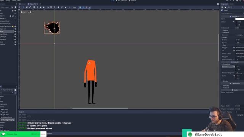Image resolution: width=244 pixels, height=137 pixels.
Task: Select the edit points polygon tool
Action: [x=83, y=7]
